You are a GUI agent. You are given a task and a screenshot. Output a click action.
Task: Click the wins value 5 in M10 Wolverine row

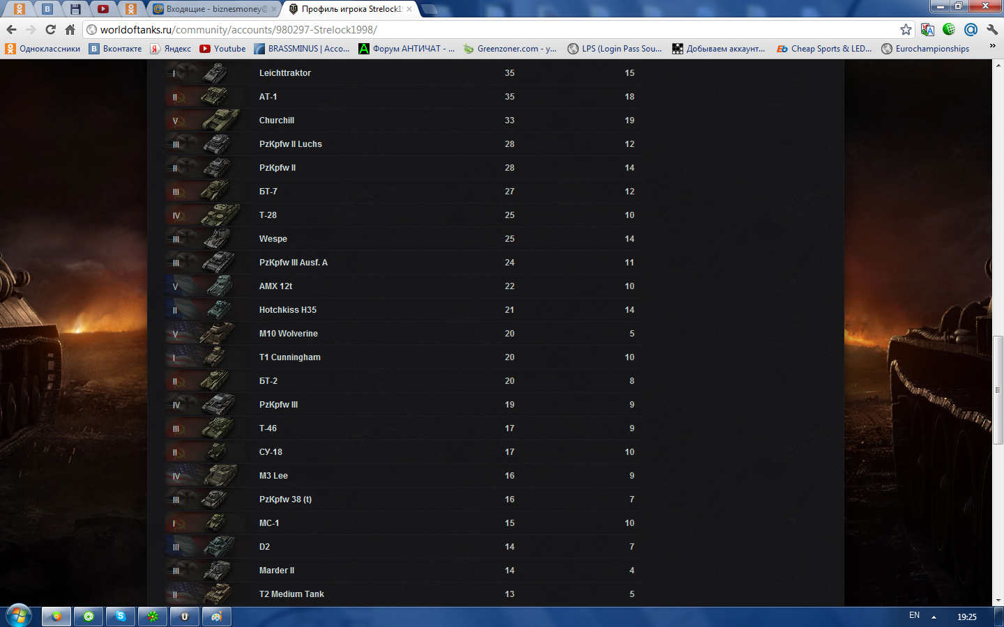(x=632, y=334)
